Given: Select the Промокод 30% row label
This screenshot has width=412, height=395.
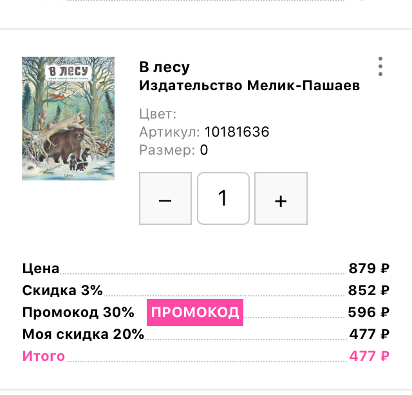Looking at the screenshot, I should [78, 313].
